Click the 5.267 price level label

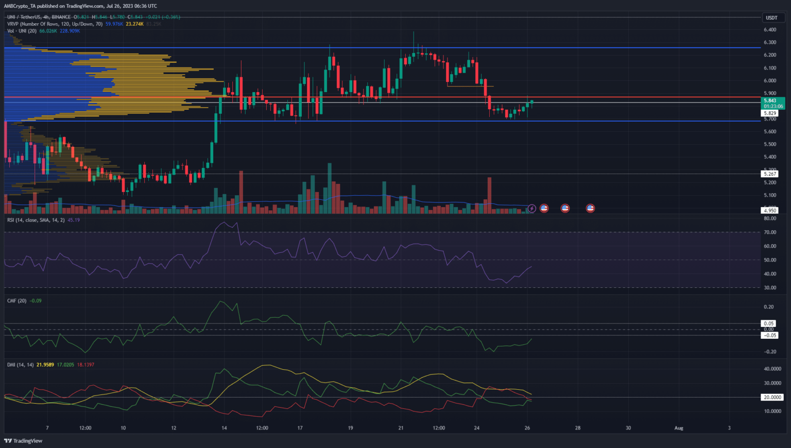click(x=770, y=174)
